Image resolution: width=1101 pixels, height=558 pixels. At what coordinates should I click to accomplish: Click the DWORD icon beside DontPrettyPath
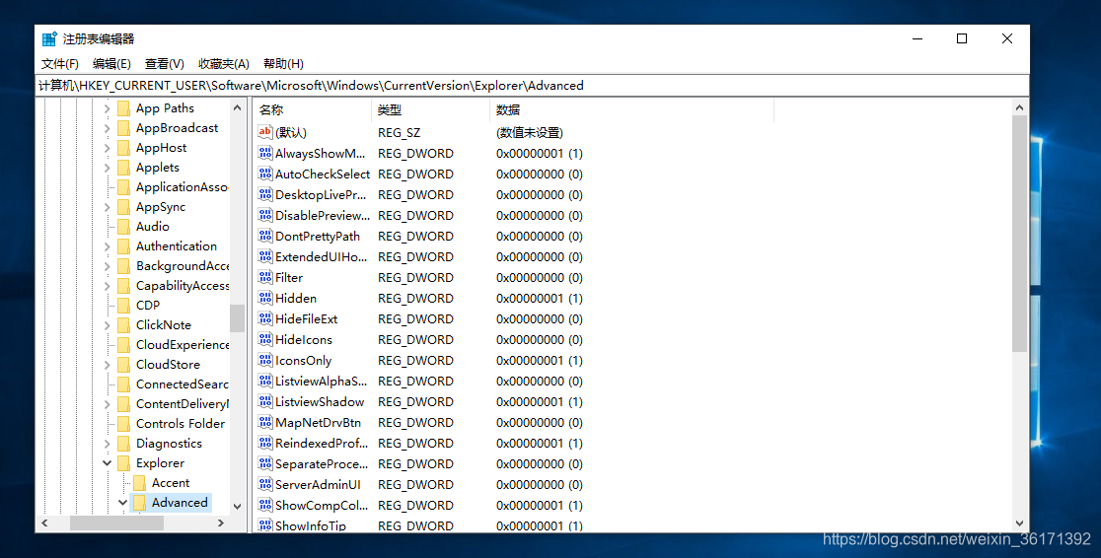point(264,236)
